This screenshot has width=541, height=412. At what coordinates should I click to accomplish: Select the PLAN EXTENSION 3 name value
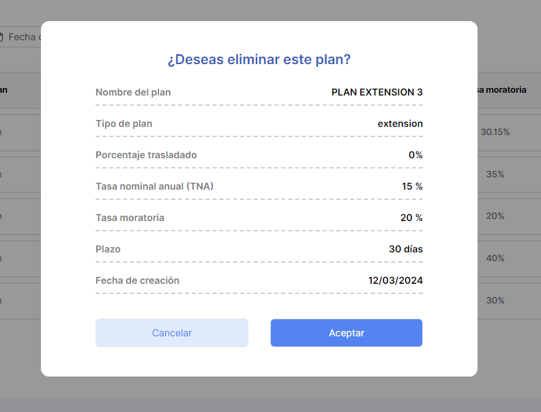click(377, 92)
